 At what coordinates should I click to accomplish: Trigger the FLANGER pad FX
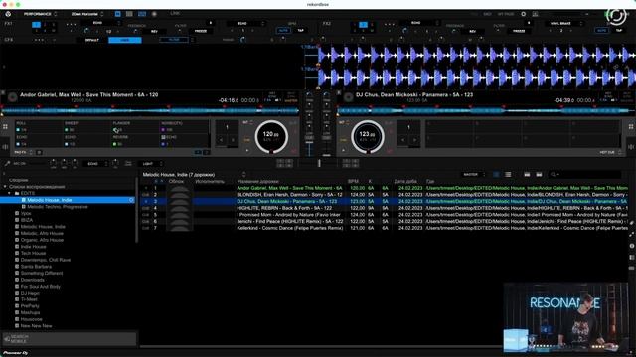[135, 127]
